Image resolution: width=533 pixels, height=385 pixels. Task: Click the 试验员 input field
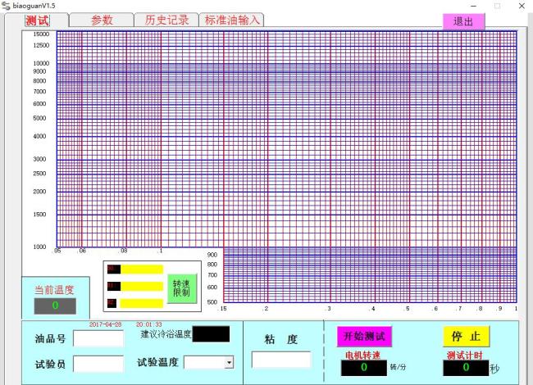pyautogui.click(x=98, y=364)
